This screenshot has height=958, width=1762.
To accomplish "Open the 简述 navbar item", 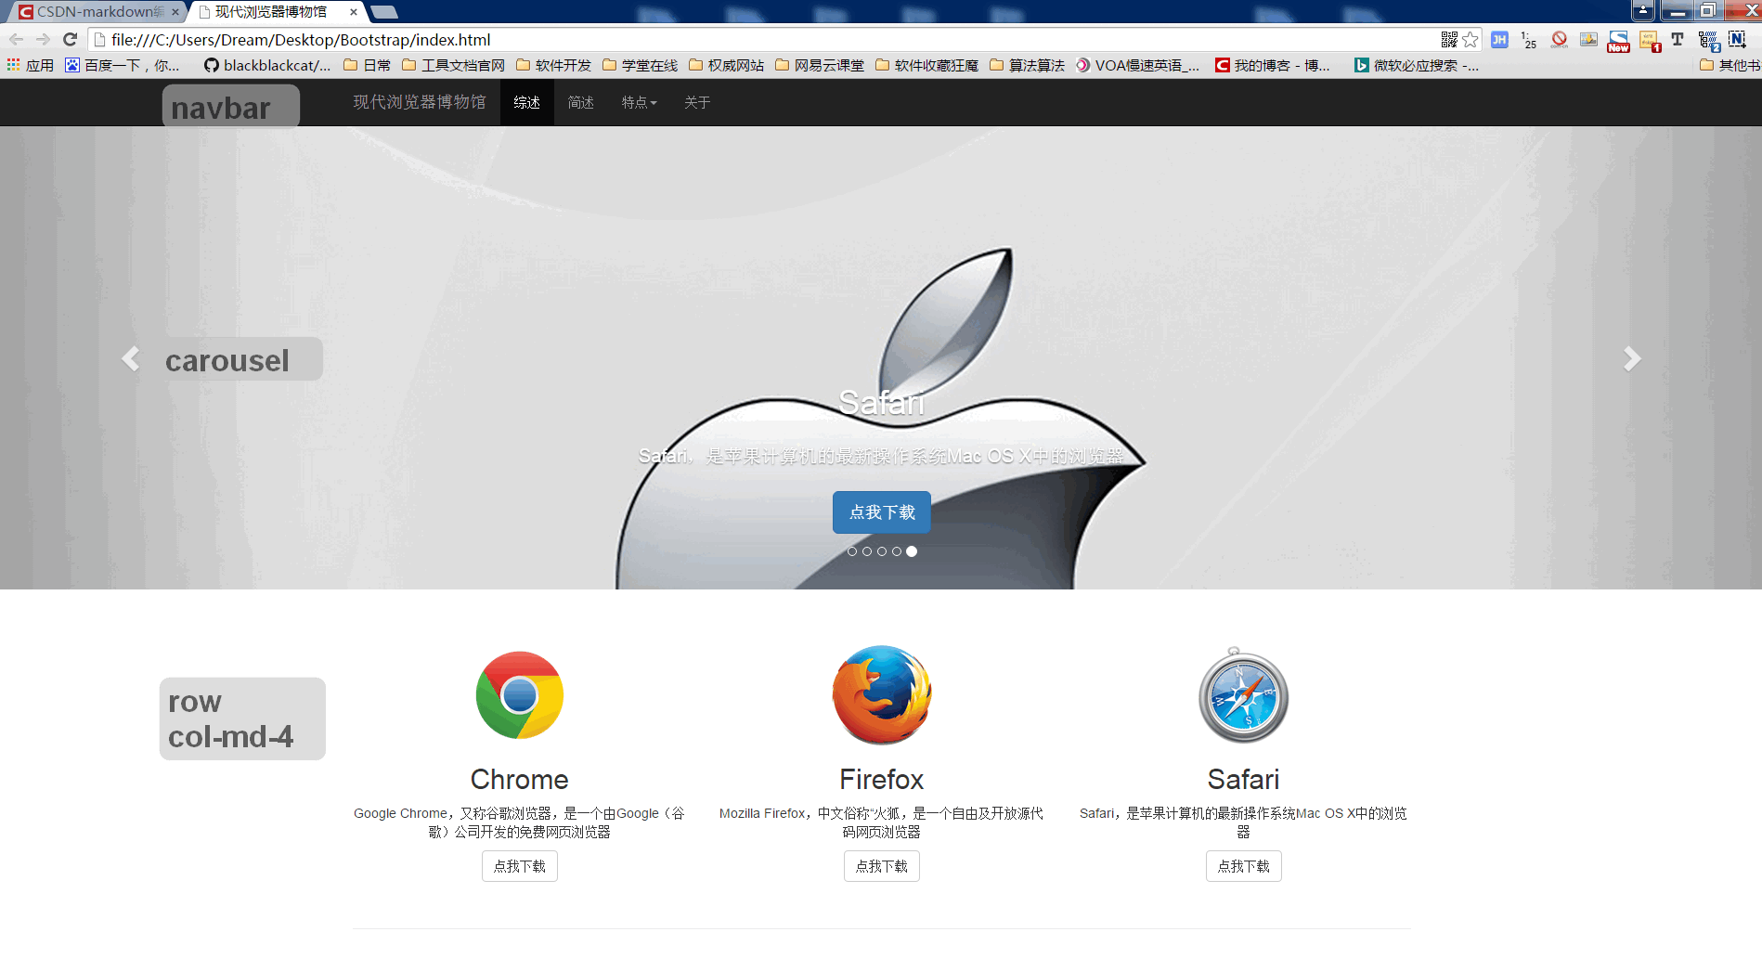I will [580, 103].
